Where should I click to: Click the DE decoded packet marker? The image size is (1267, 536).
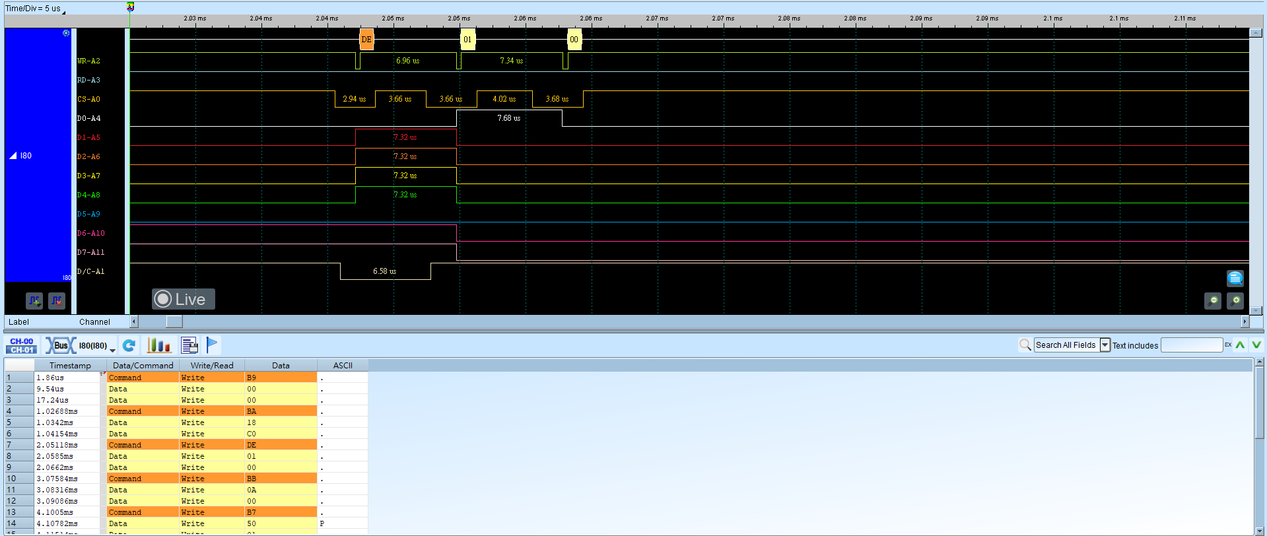click(x=366, y=40)
